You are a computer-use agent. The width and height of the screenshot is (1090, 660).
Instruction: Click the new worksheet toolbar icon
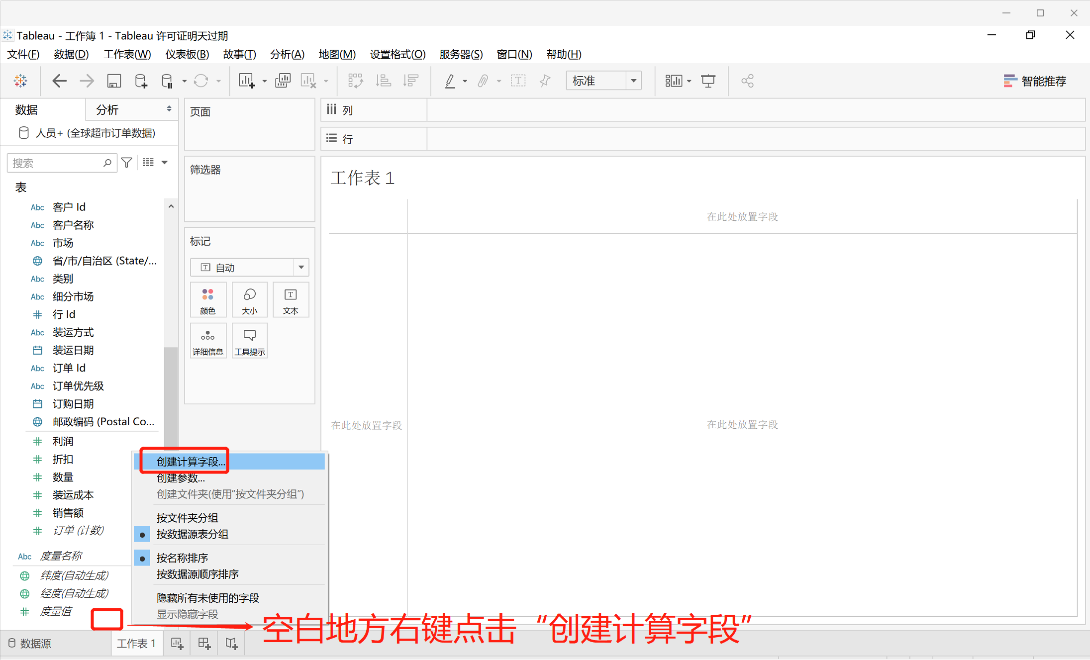click(x=246, y=81)
